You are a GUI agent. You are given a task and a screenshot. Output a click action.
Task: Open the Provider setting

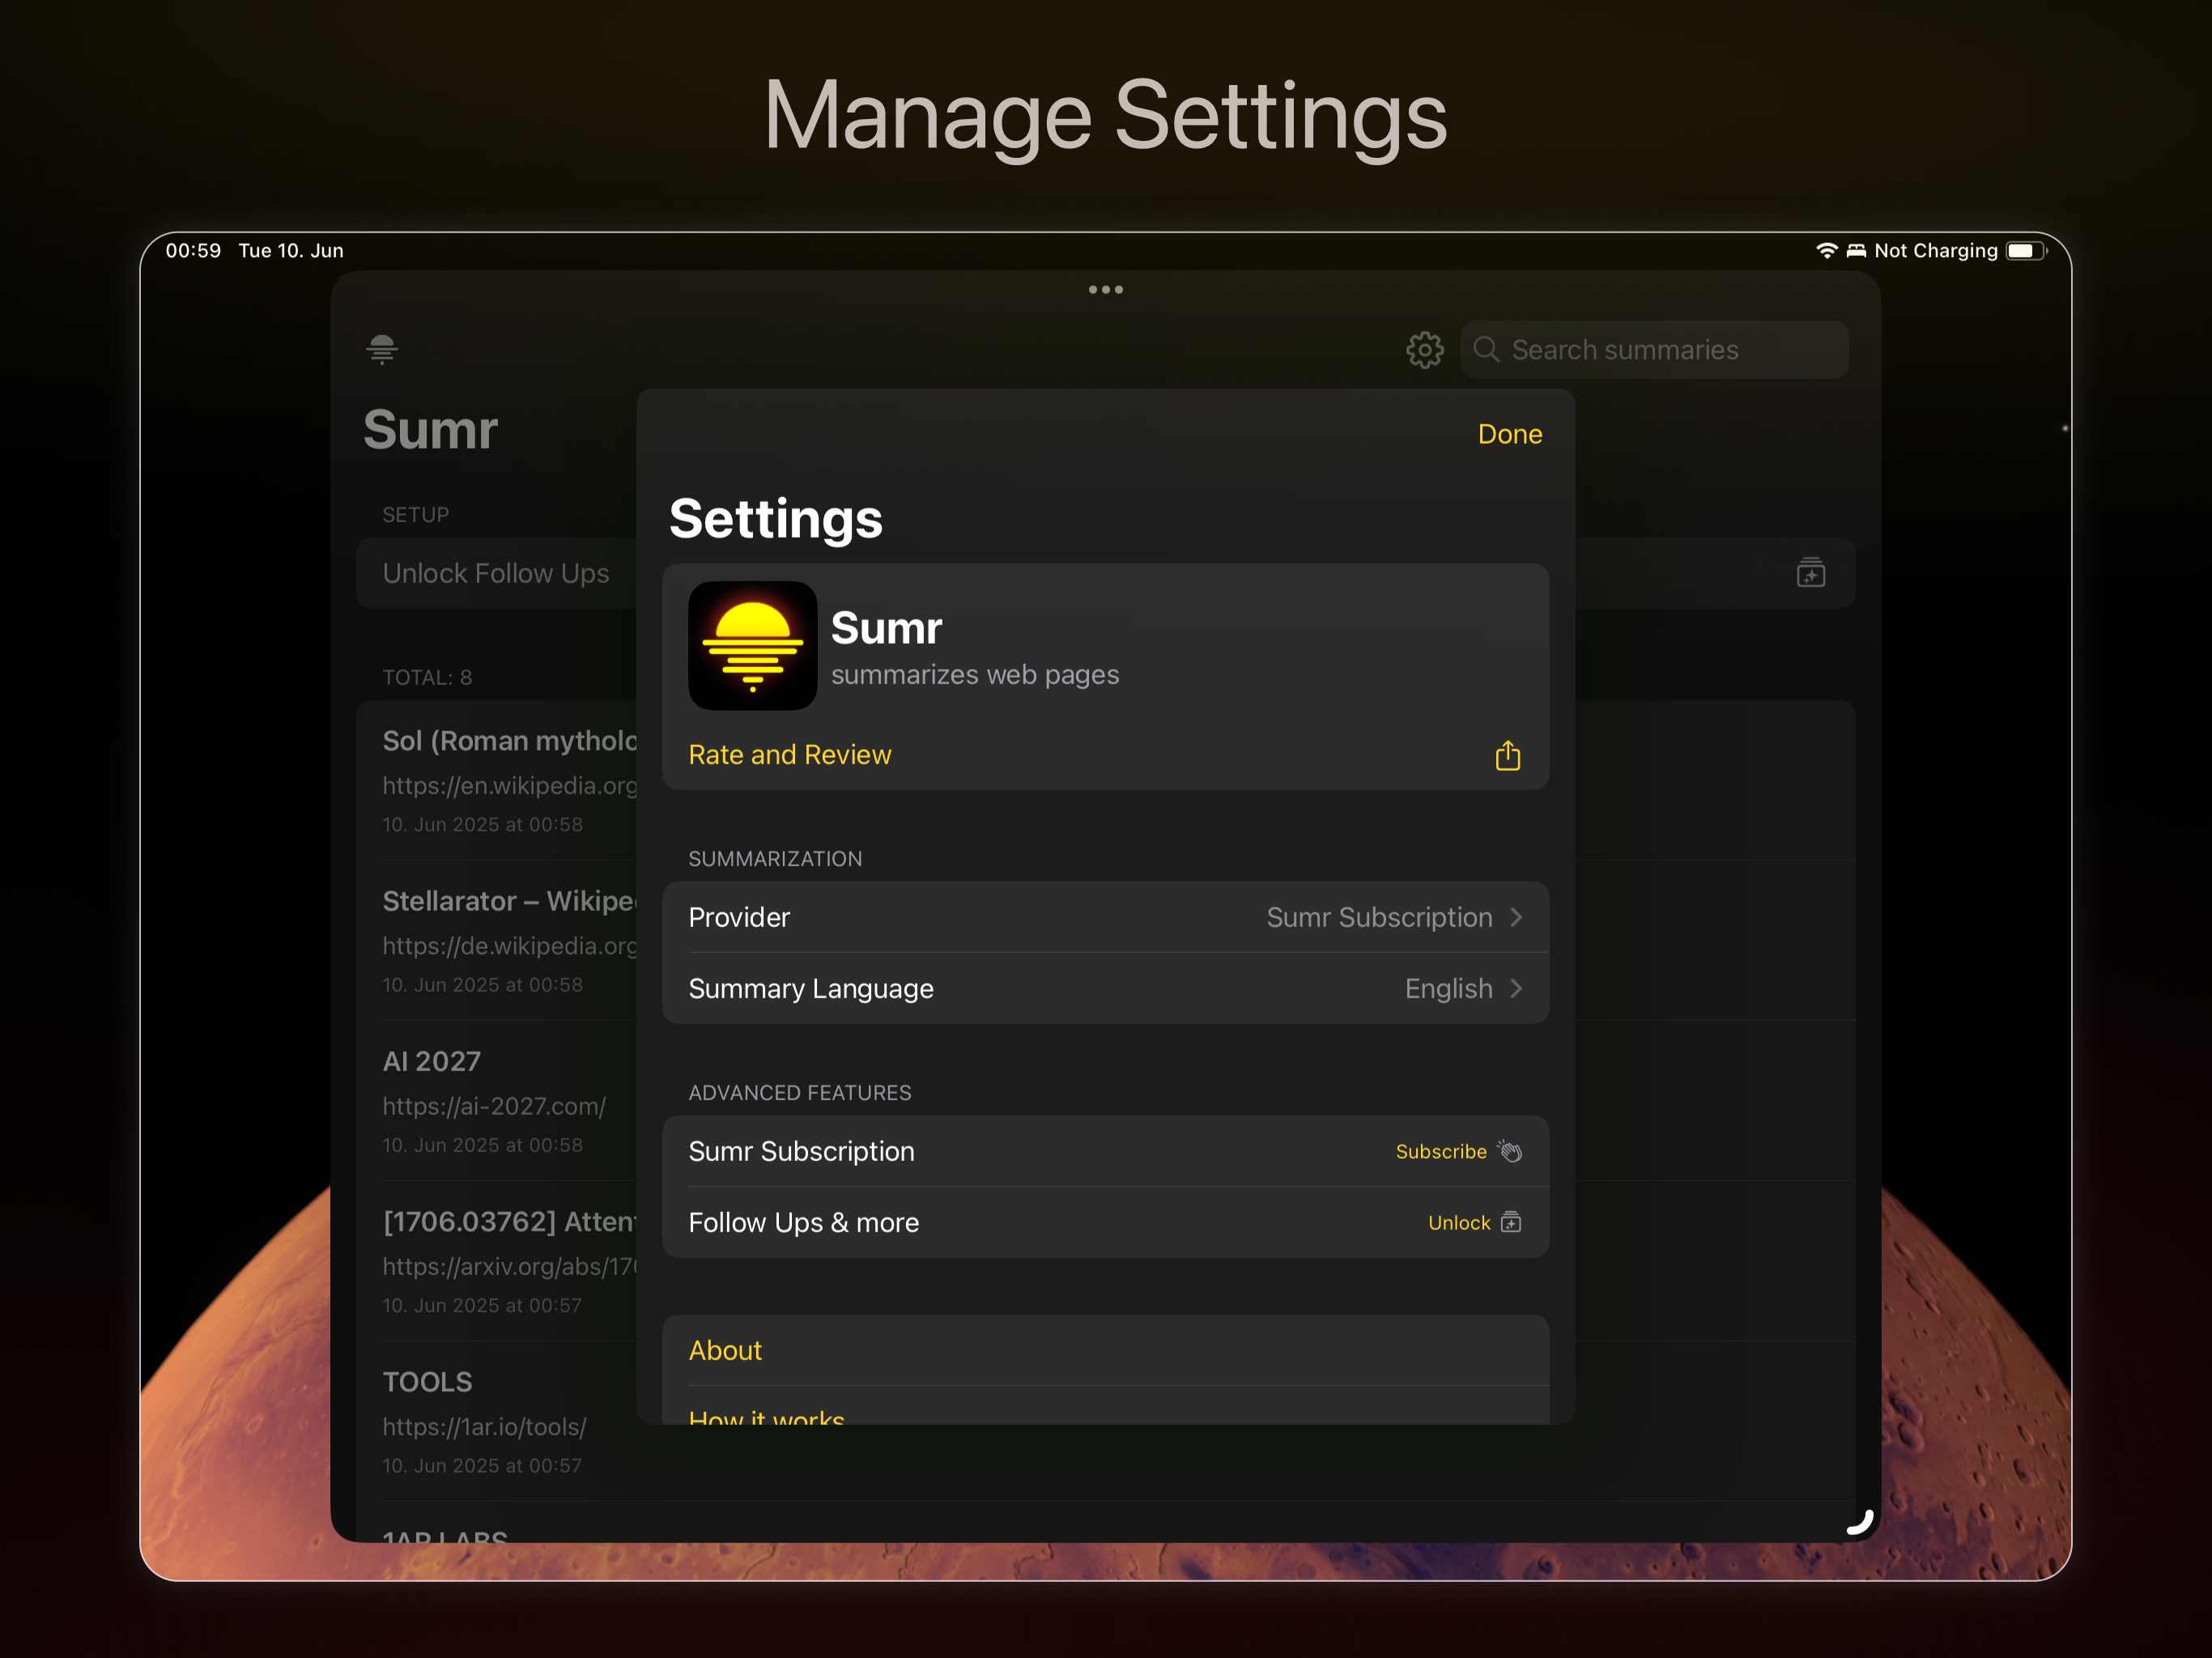coord(1105,917)
